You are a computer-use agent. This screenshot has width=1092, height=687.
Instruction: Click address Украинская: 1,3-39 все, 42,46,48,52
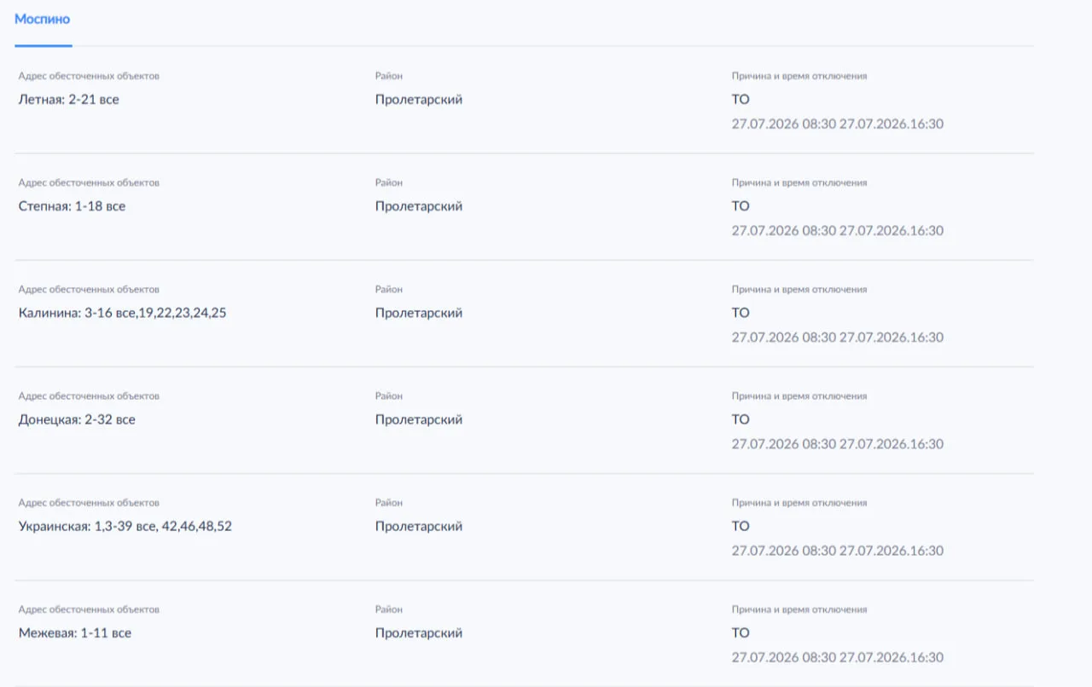point(125,526)
